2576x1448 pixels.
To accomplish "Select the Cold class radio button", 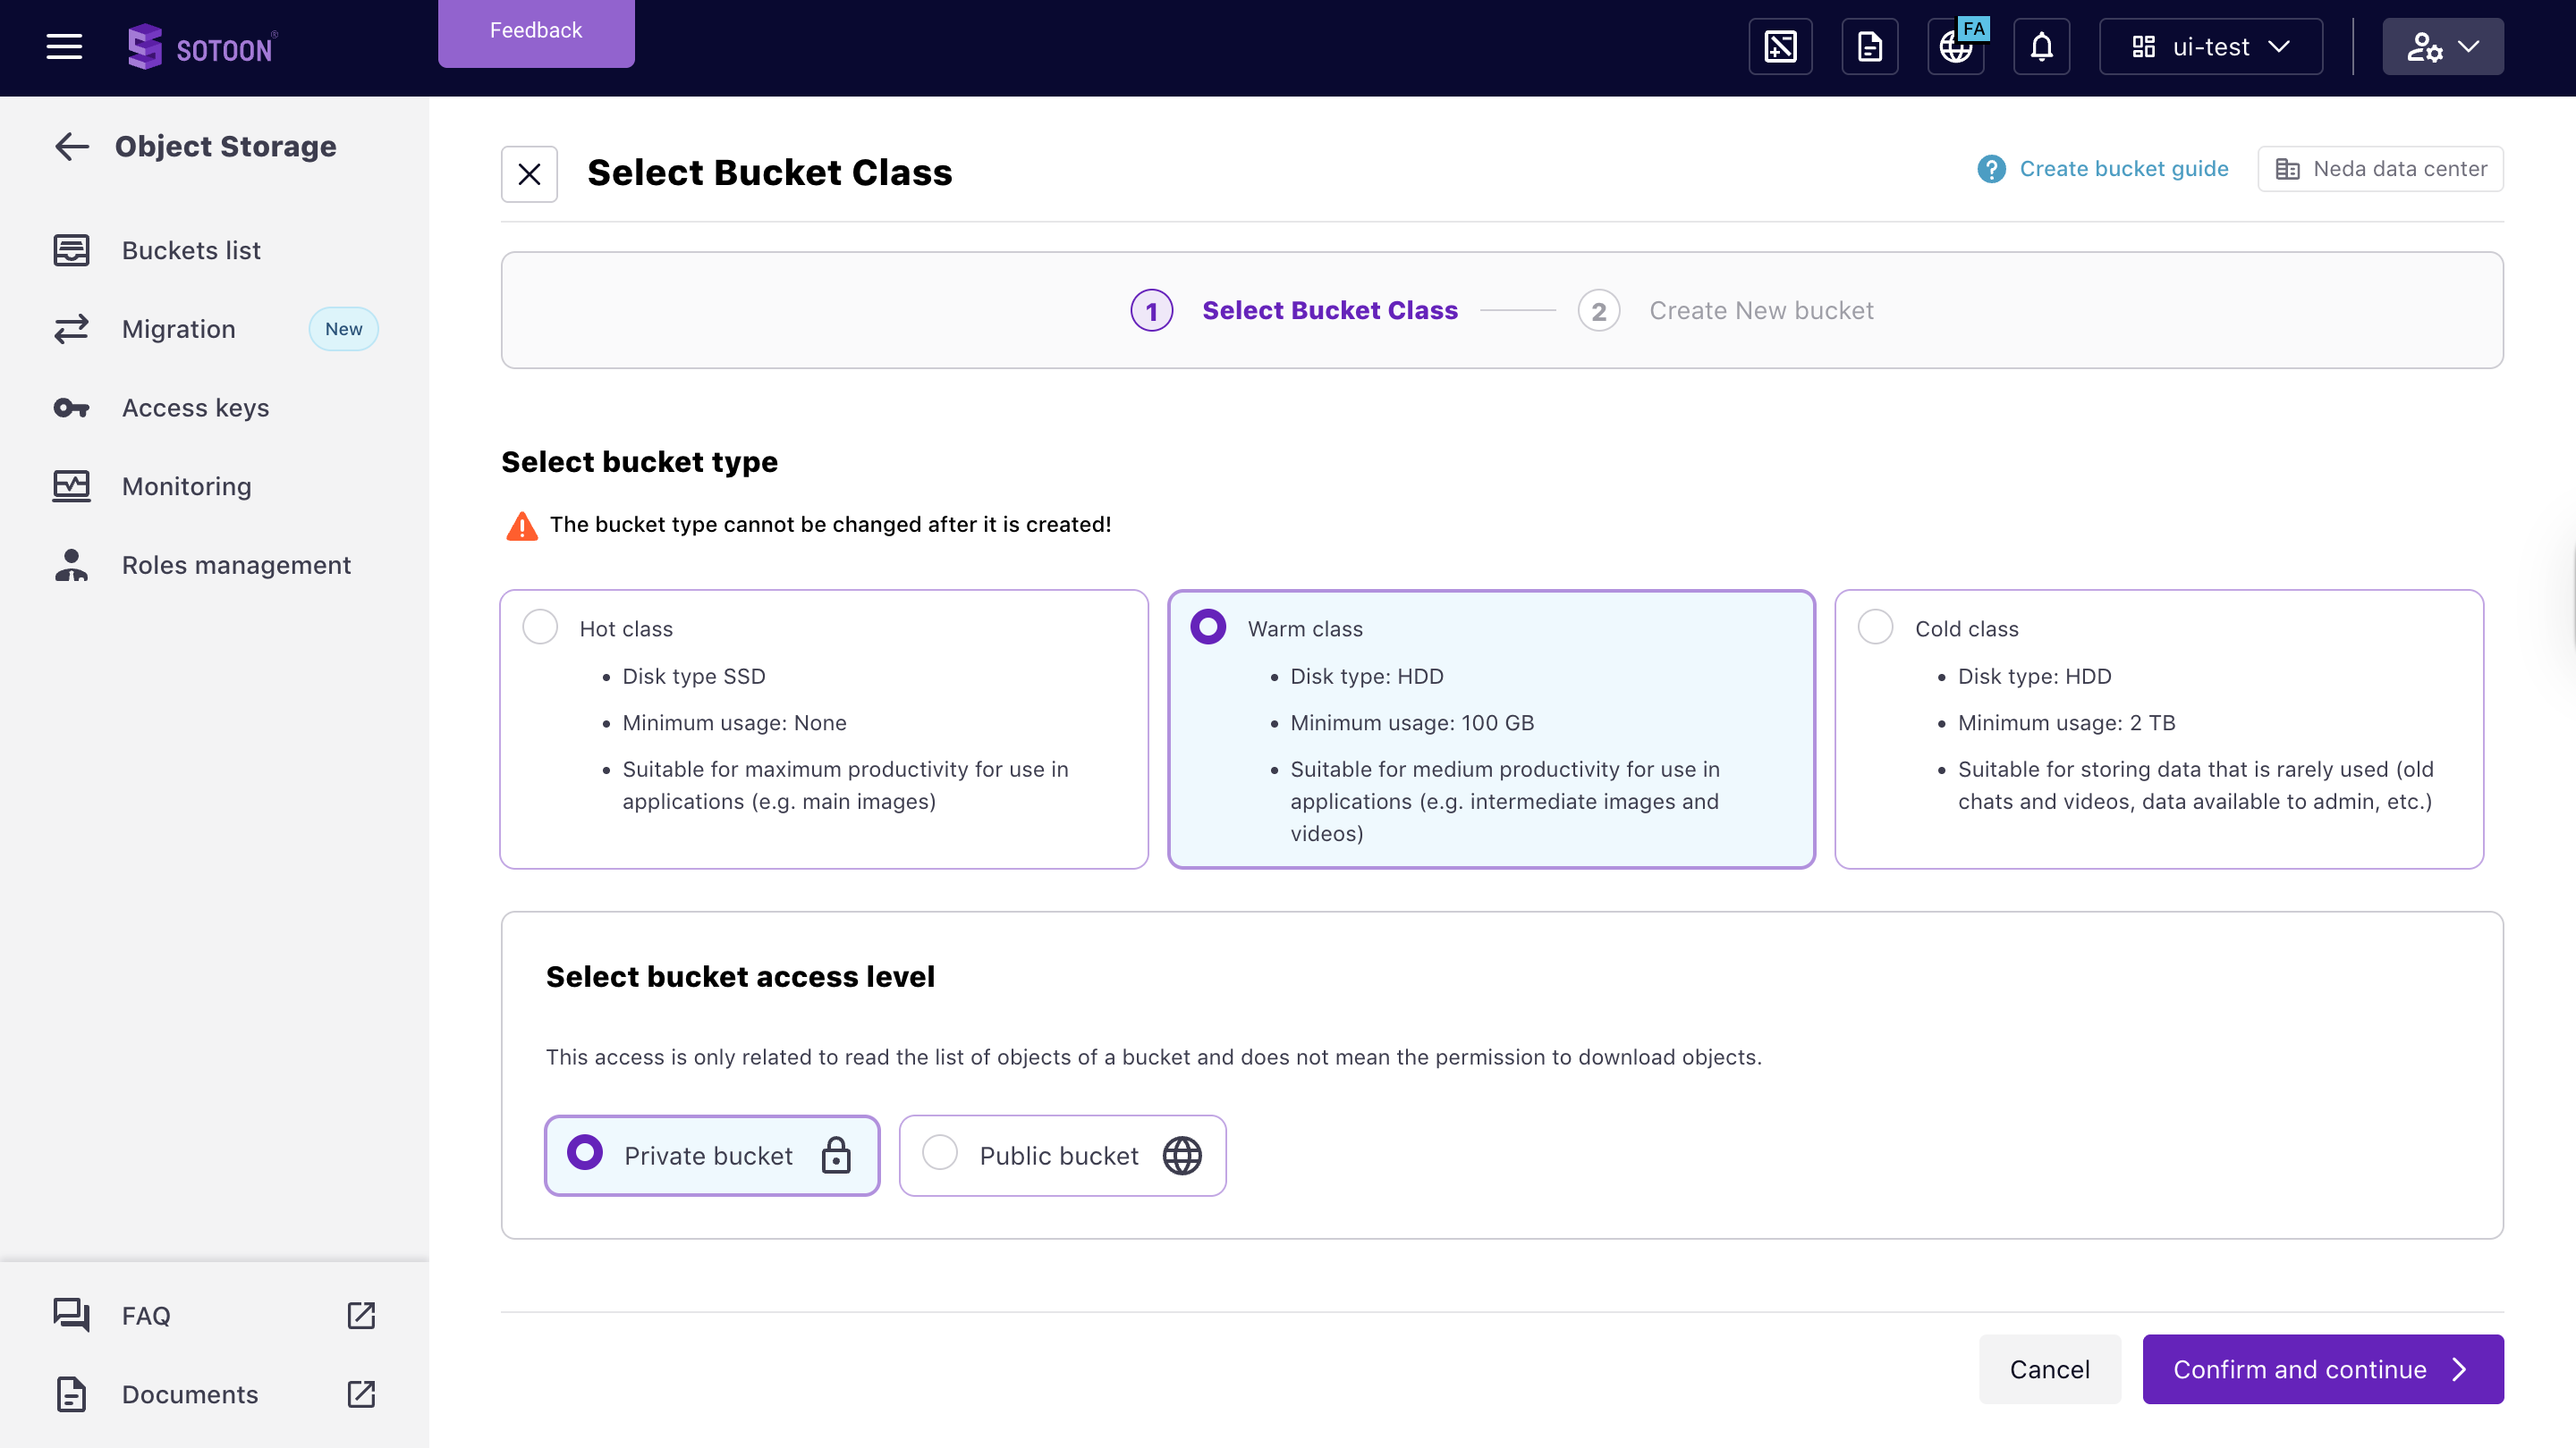I will (x=1875, y=627).
